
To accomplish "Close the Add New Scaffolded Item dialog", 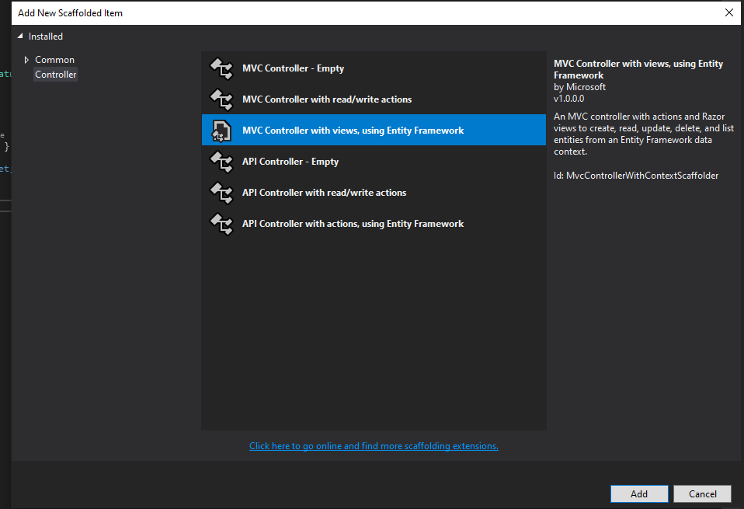I will (728, 12).
